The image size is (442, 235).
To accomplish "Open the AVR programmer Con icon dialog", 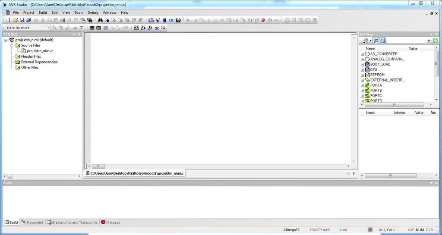I will [x=92, y=28].
